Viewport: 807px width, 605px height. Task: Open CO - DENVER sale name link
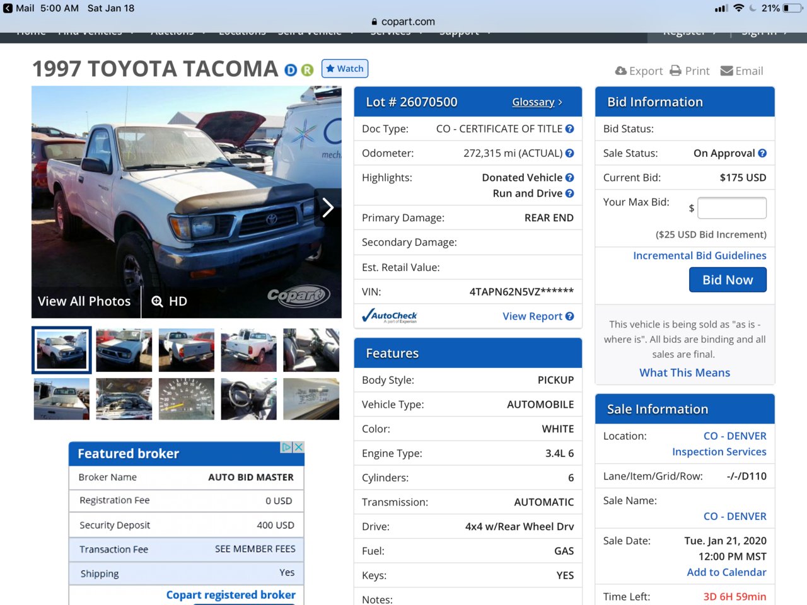pyautogui.click(x=735, y=516)
